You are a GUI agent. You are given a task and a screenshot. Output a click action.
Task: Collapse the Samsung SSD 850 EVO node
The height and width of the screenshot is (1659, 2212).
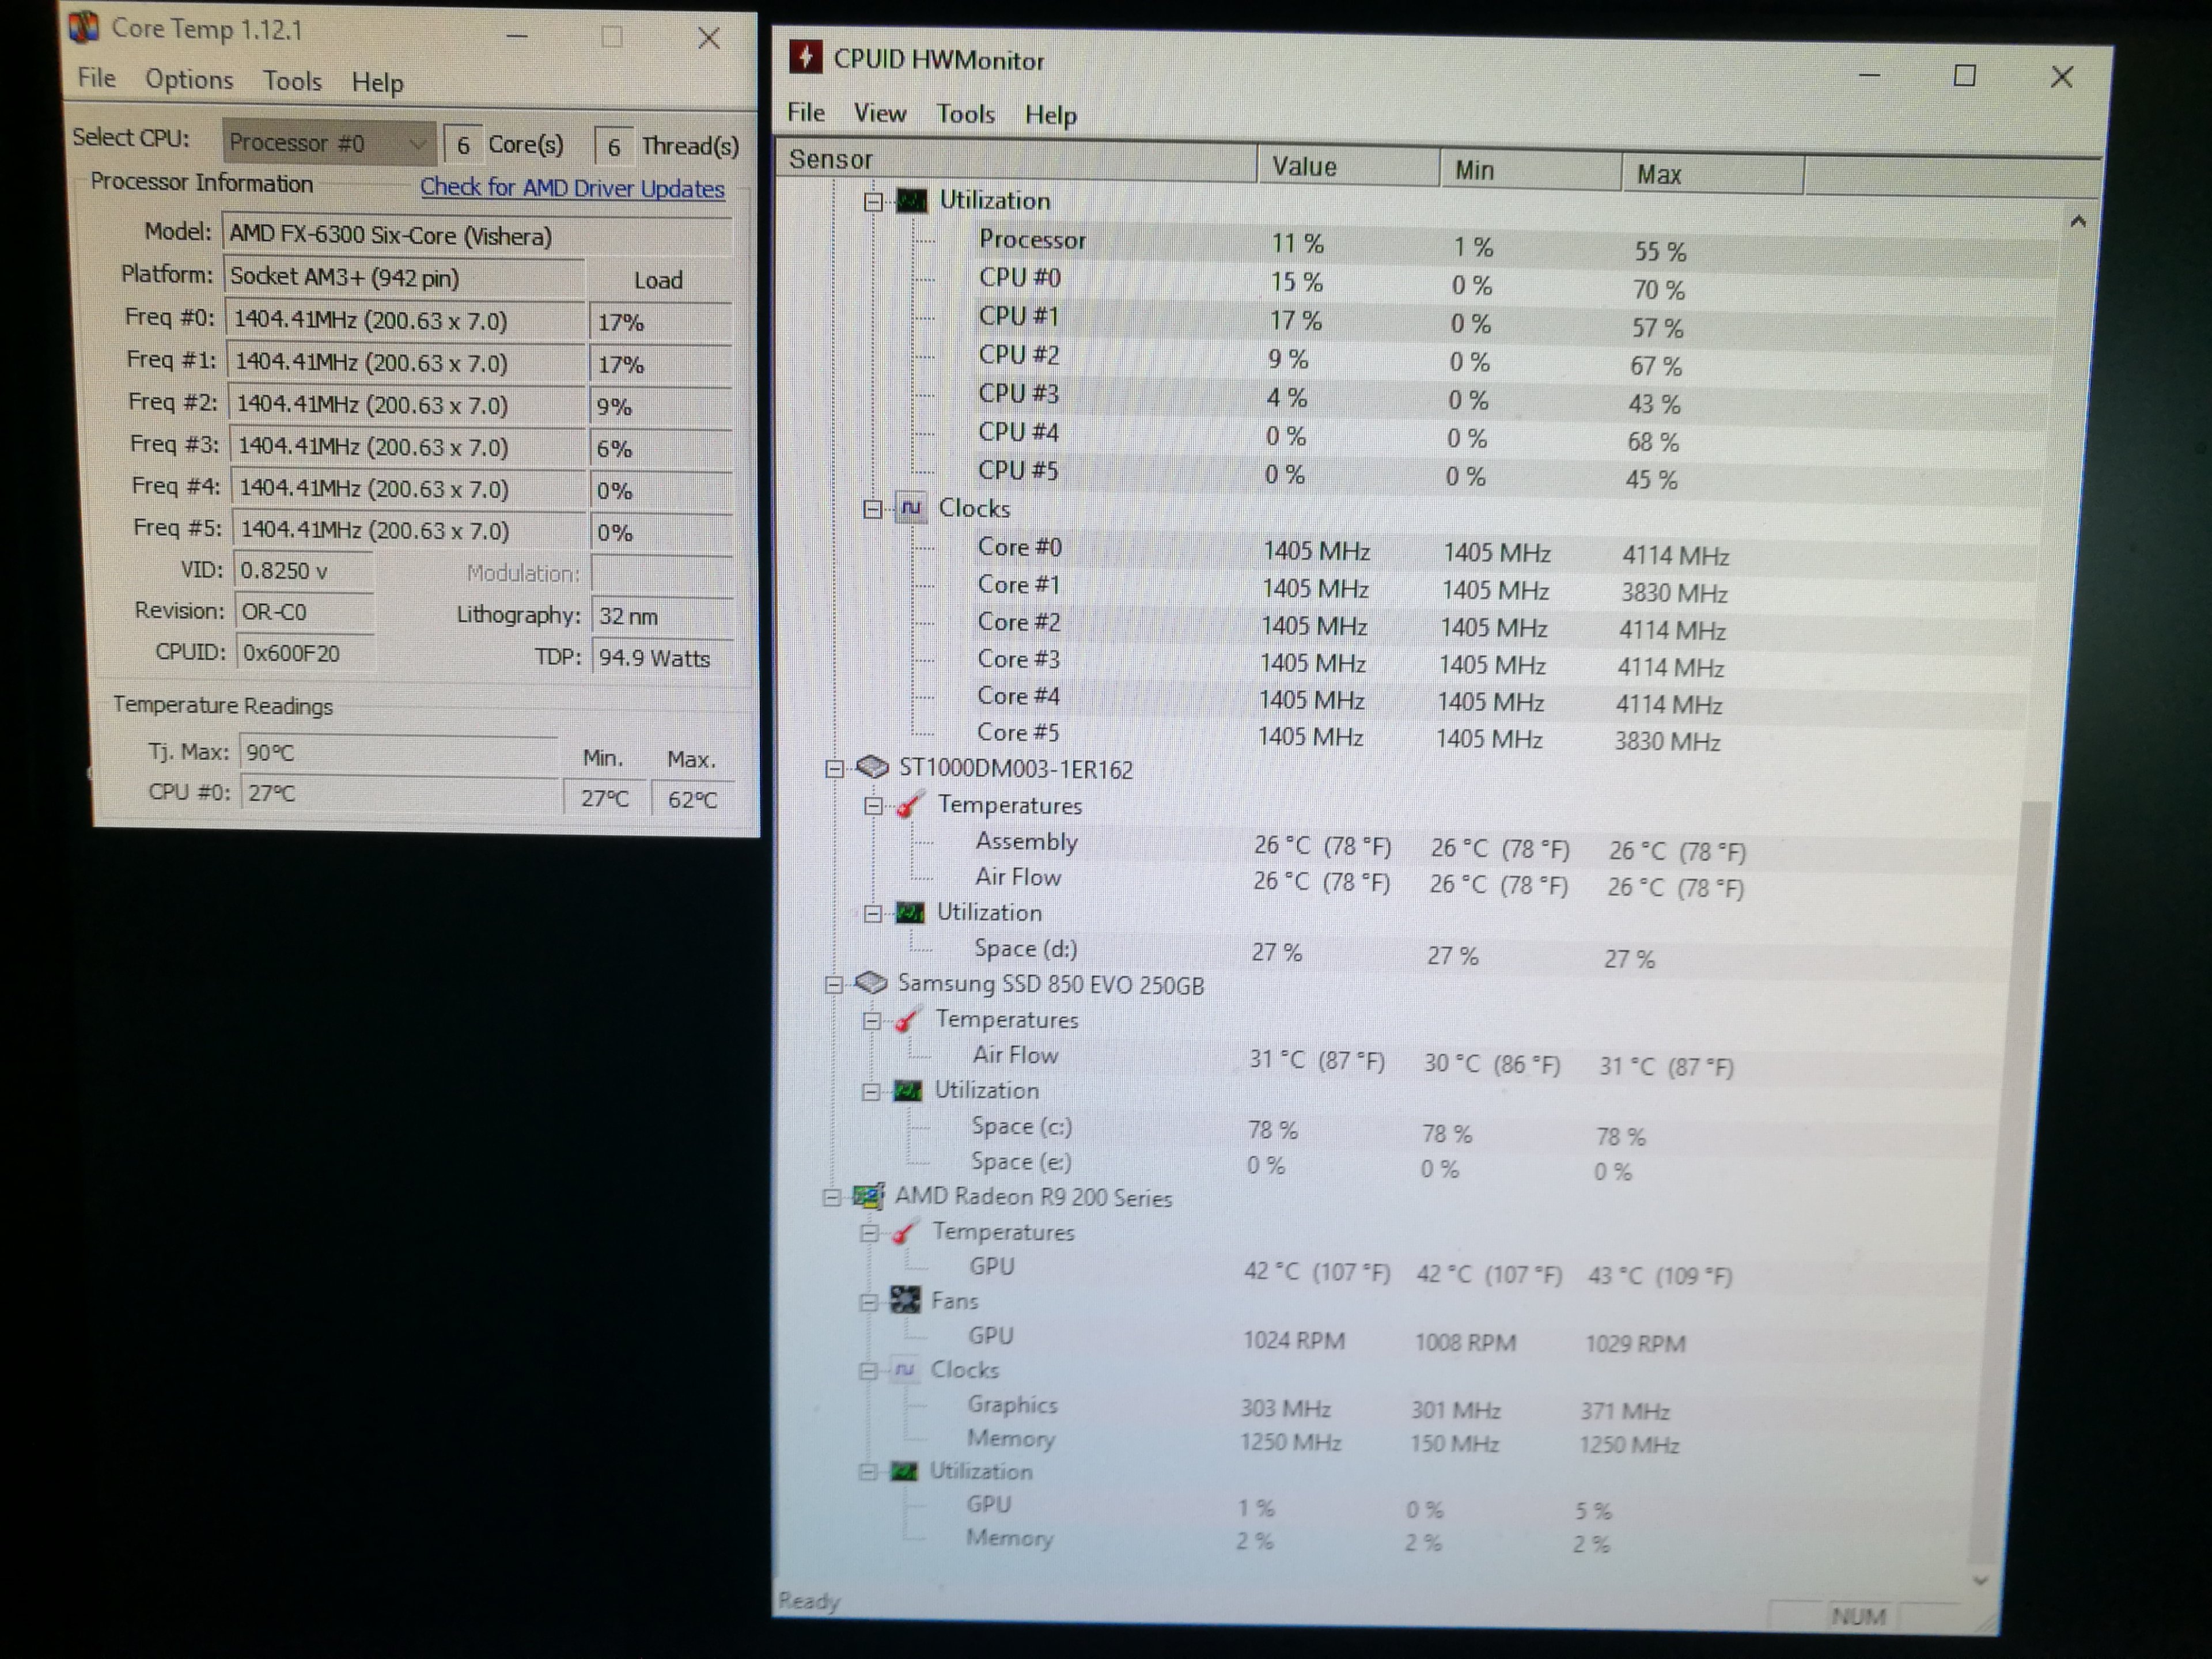click(x=833, y=984)
